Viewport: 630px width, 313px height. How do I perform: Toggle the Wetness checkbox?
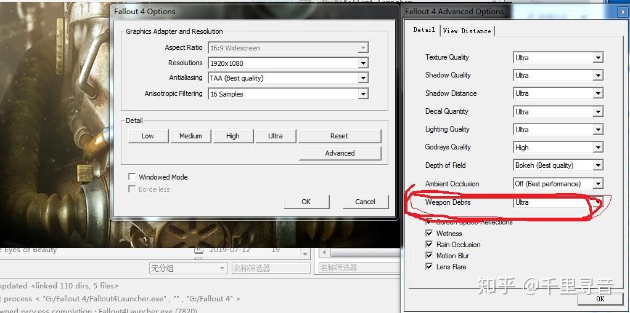tap(429, 233)
